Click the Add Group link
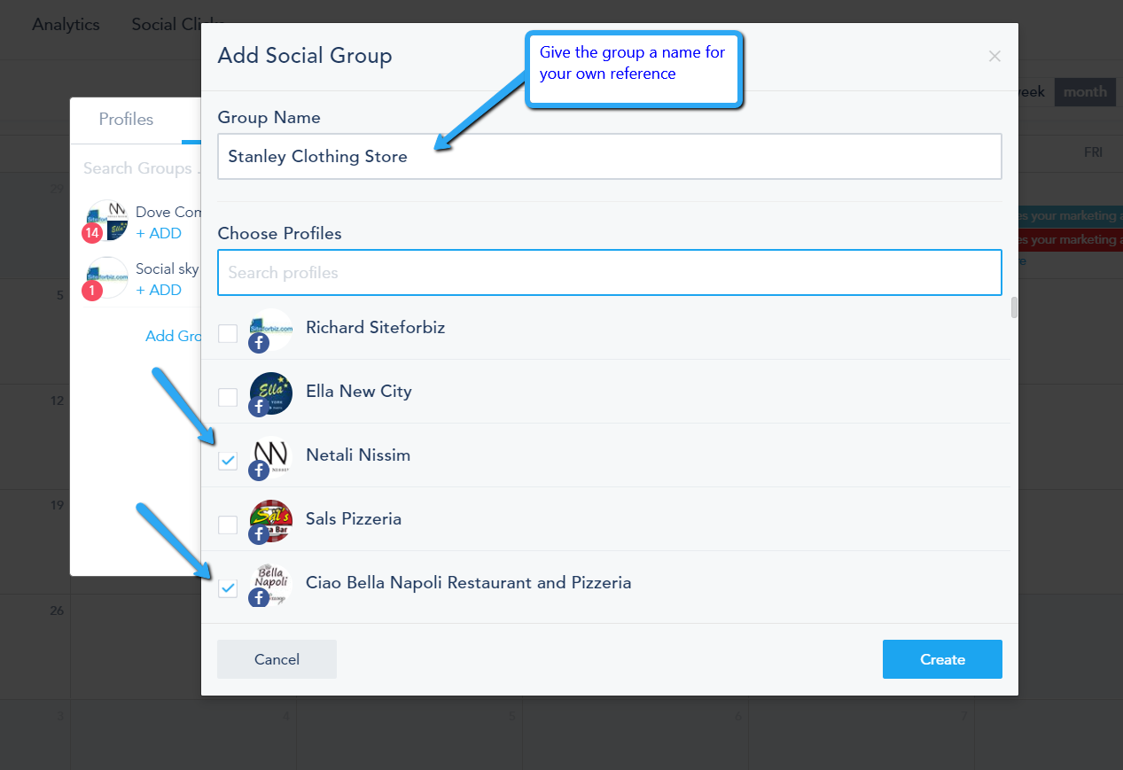The image size is (1123, 770). point(173,336)
